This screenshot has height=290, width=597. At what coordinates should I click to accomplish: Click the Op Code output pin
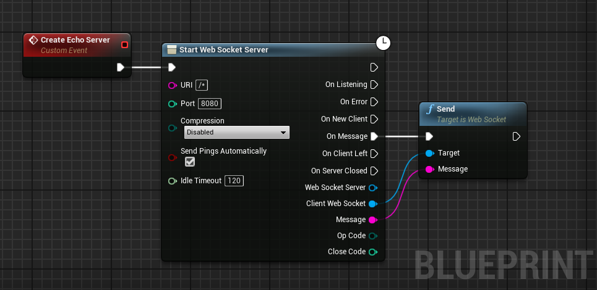[x=373, y=236]
